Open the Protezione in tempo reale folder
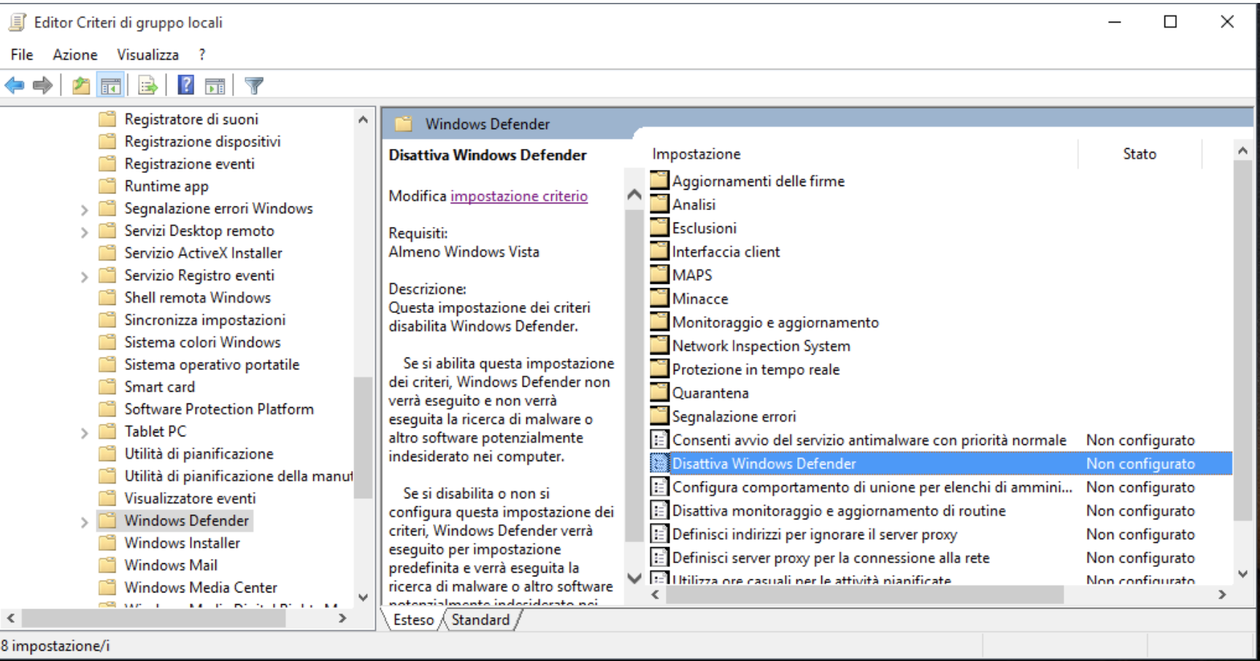Viewport: 1260px width, 661px height. 756,369
